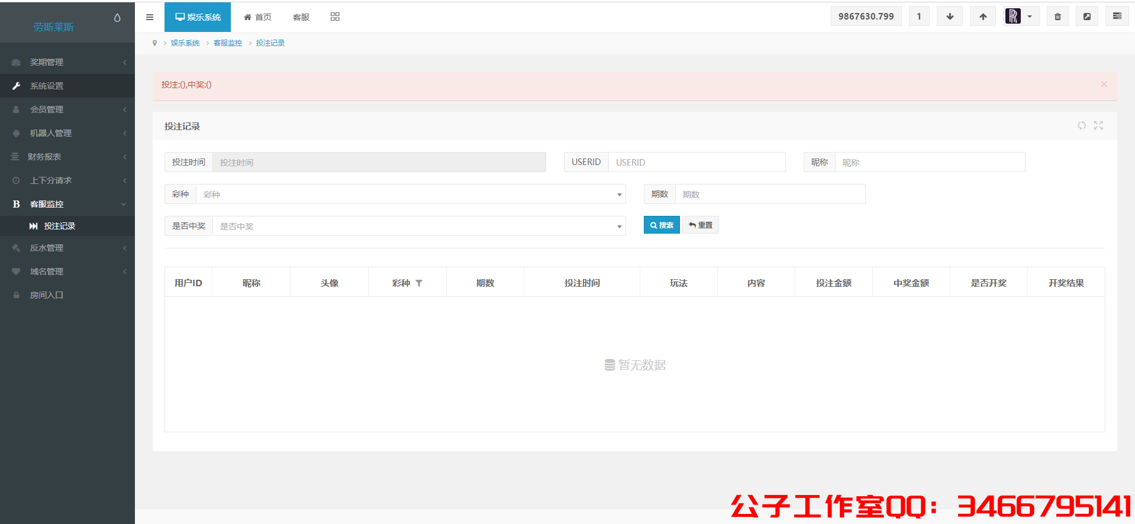Open the 是否中奖 dropdown select
This screenshot has width=1135, height=524.
point(419,226)
